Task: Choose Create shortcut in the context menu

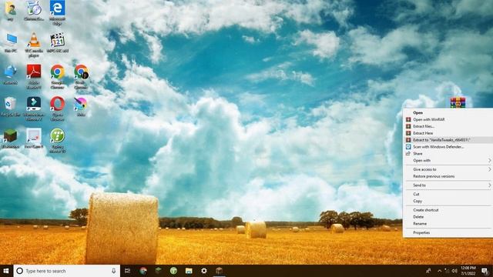Action: 448,210
